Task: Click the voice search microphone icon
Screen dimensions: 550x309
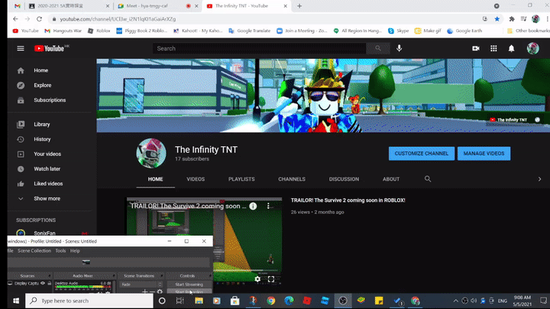Action: 399,48
